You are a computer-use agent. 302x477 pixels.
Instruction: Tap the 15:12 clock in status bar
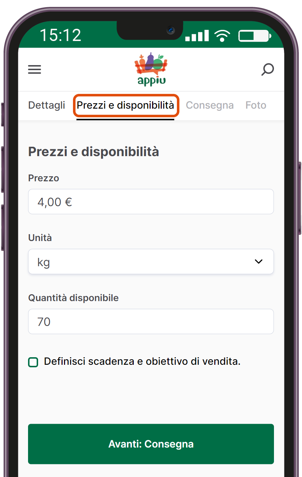[60, 35]
